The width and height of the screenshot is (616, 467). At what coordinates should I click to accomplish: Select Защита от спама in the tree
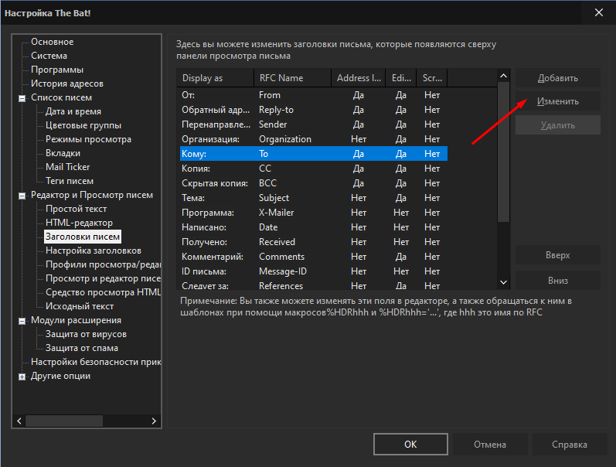tap(82, 348)
